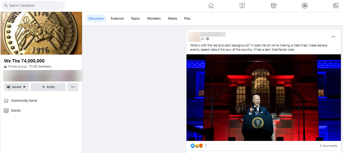Switch to the Featured tab
343x153 pixels.
coord(117,18)
